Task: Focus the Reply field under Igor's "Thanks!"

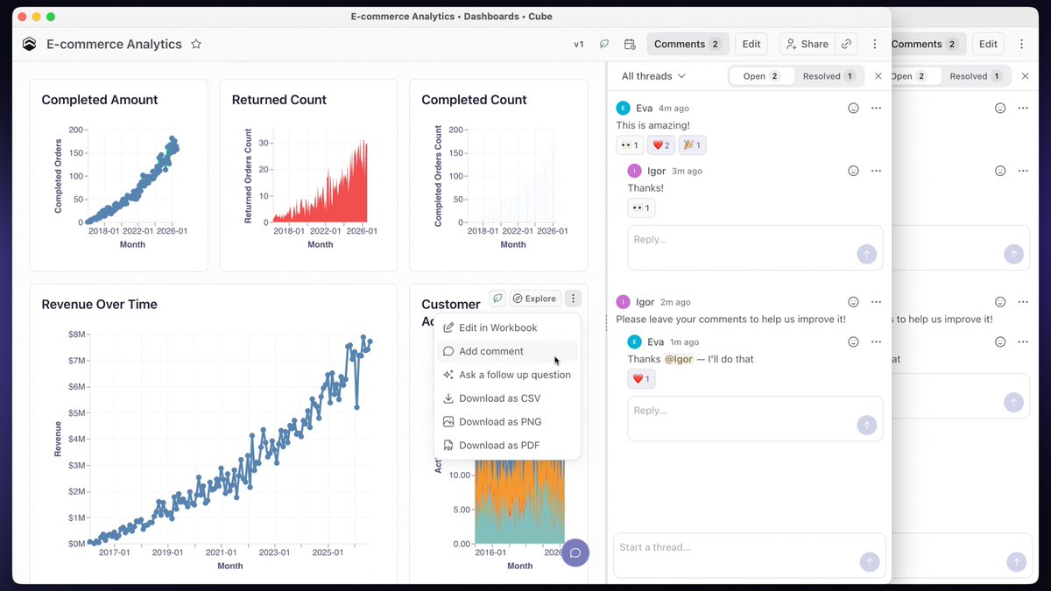Action: click(x=755, y=247)
